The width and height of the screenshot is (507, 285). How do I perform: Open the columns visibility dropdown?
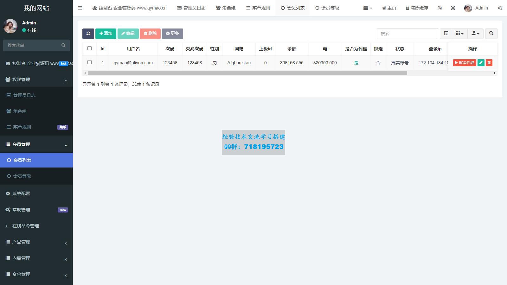click(459, 34)
